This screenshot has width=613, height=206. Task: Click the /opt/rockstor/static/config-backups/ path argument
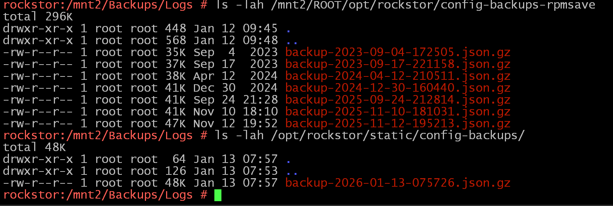pos(398,135)
